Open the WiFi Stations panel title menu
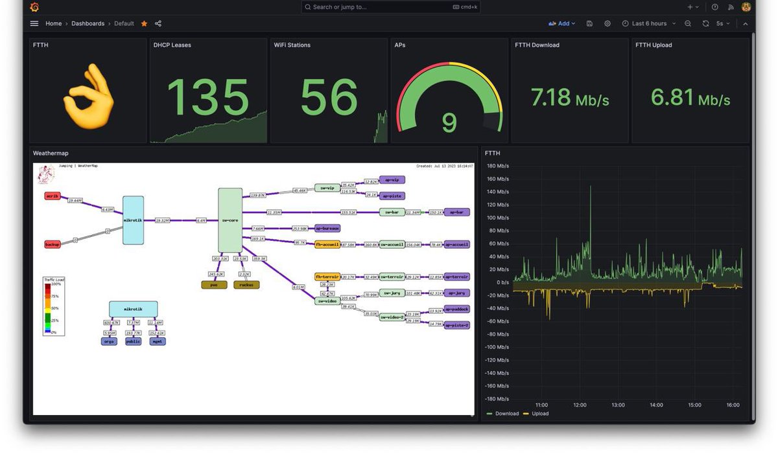This screenshot has height=454, width=778. (292, 45)
